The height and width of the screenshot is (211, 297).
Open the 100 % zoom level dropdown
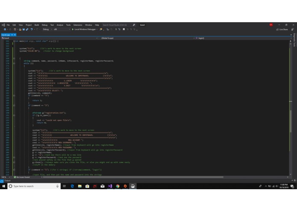(5, 177)
